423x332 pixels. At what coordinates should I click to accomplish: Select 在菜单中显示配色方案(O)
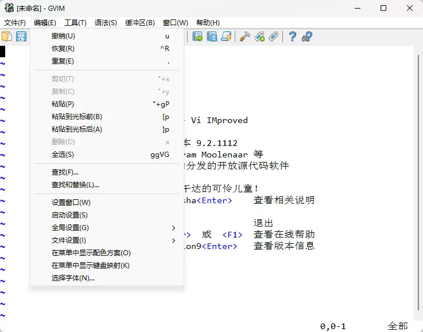click(107, 253)
